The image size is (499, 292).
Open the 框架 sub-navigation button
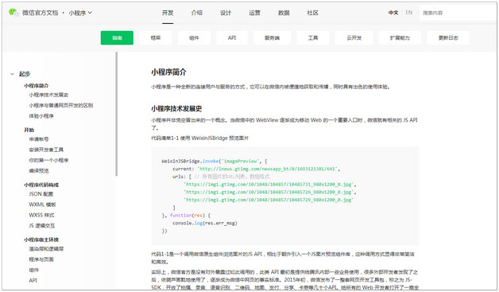pyautogui.click(x=156, y=38)
